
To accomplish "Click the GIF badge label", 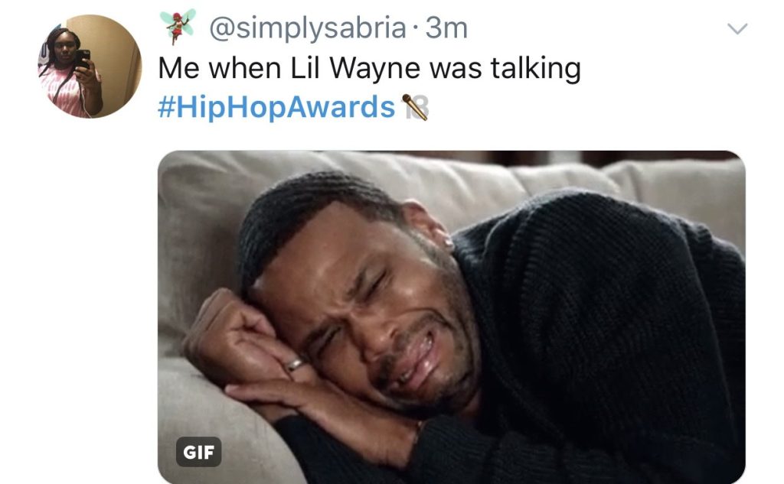I will tap(198, 452).
